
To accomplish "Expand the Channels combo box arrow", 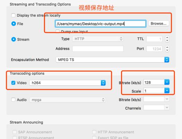I will coord(167,107).
